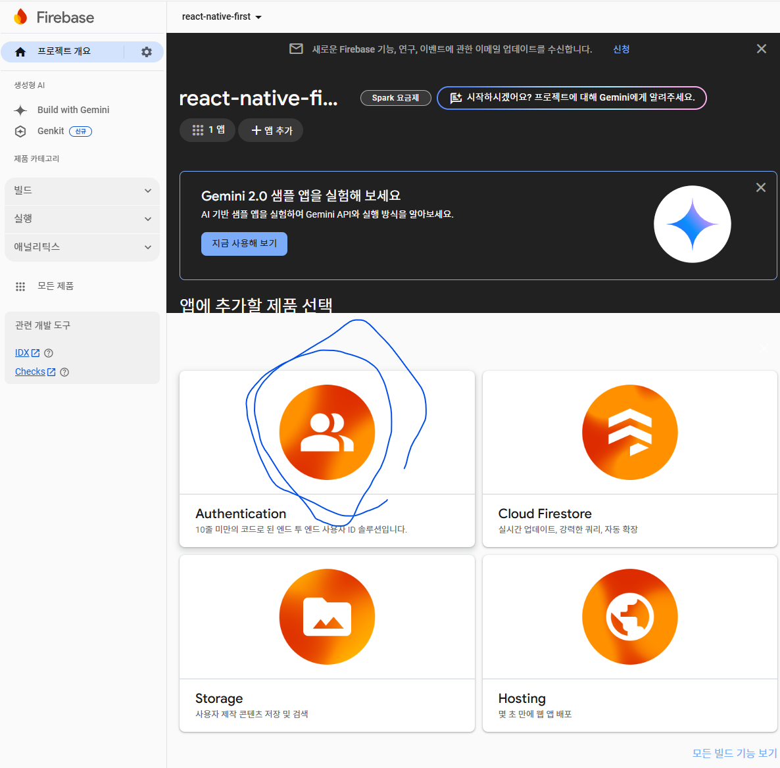Click the Cloud Firestore card title
Screen dimensions: 780x768
tap(545, 514)
